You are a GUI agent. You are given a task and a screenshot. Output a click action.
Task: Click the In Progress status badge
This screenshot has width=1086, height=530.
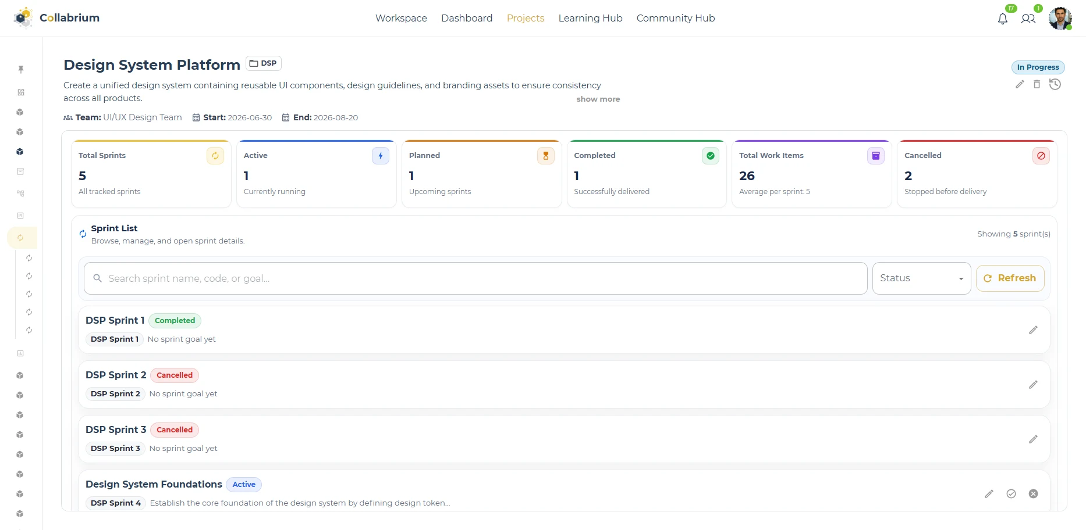[x=1038, y=67]
